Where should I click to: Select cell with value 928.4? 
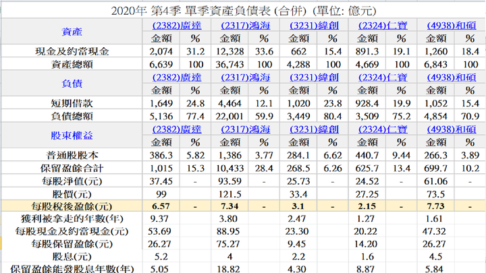(x=367, y=103)
